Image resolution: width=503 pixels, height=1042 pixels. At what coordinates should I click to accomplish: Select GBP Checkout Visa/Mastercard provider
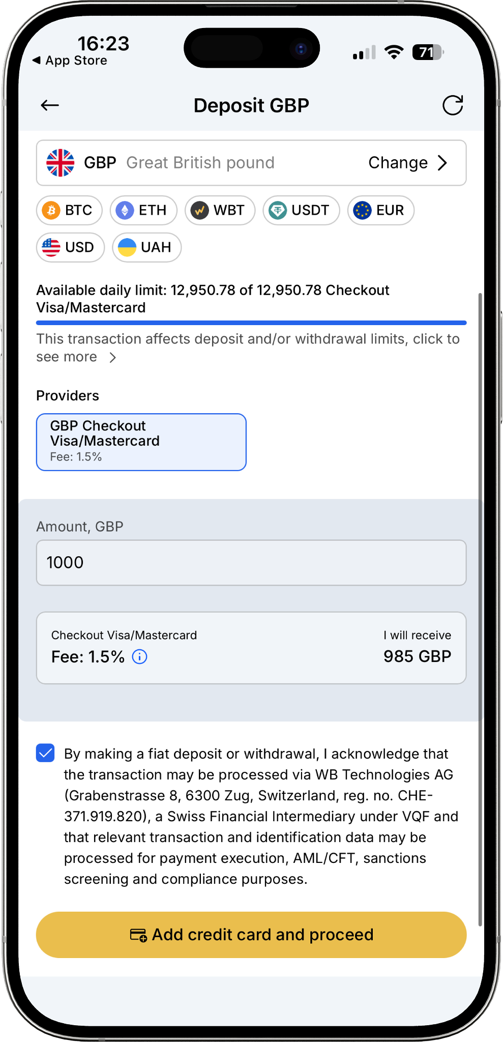[x=141, y=442]
